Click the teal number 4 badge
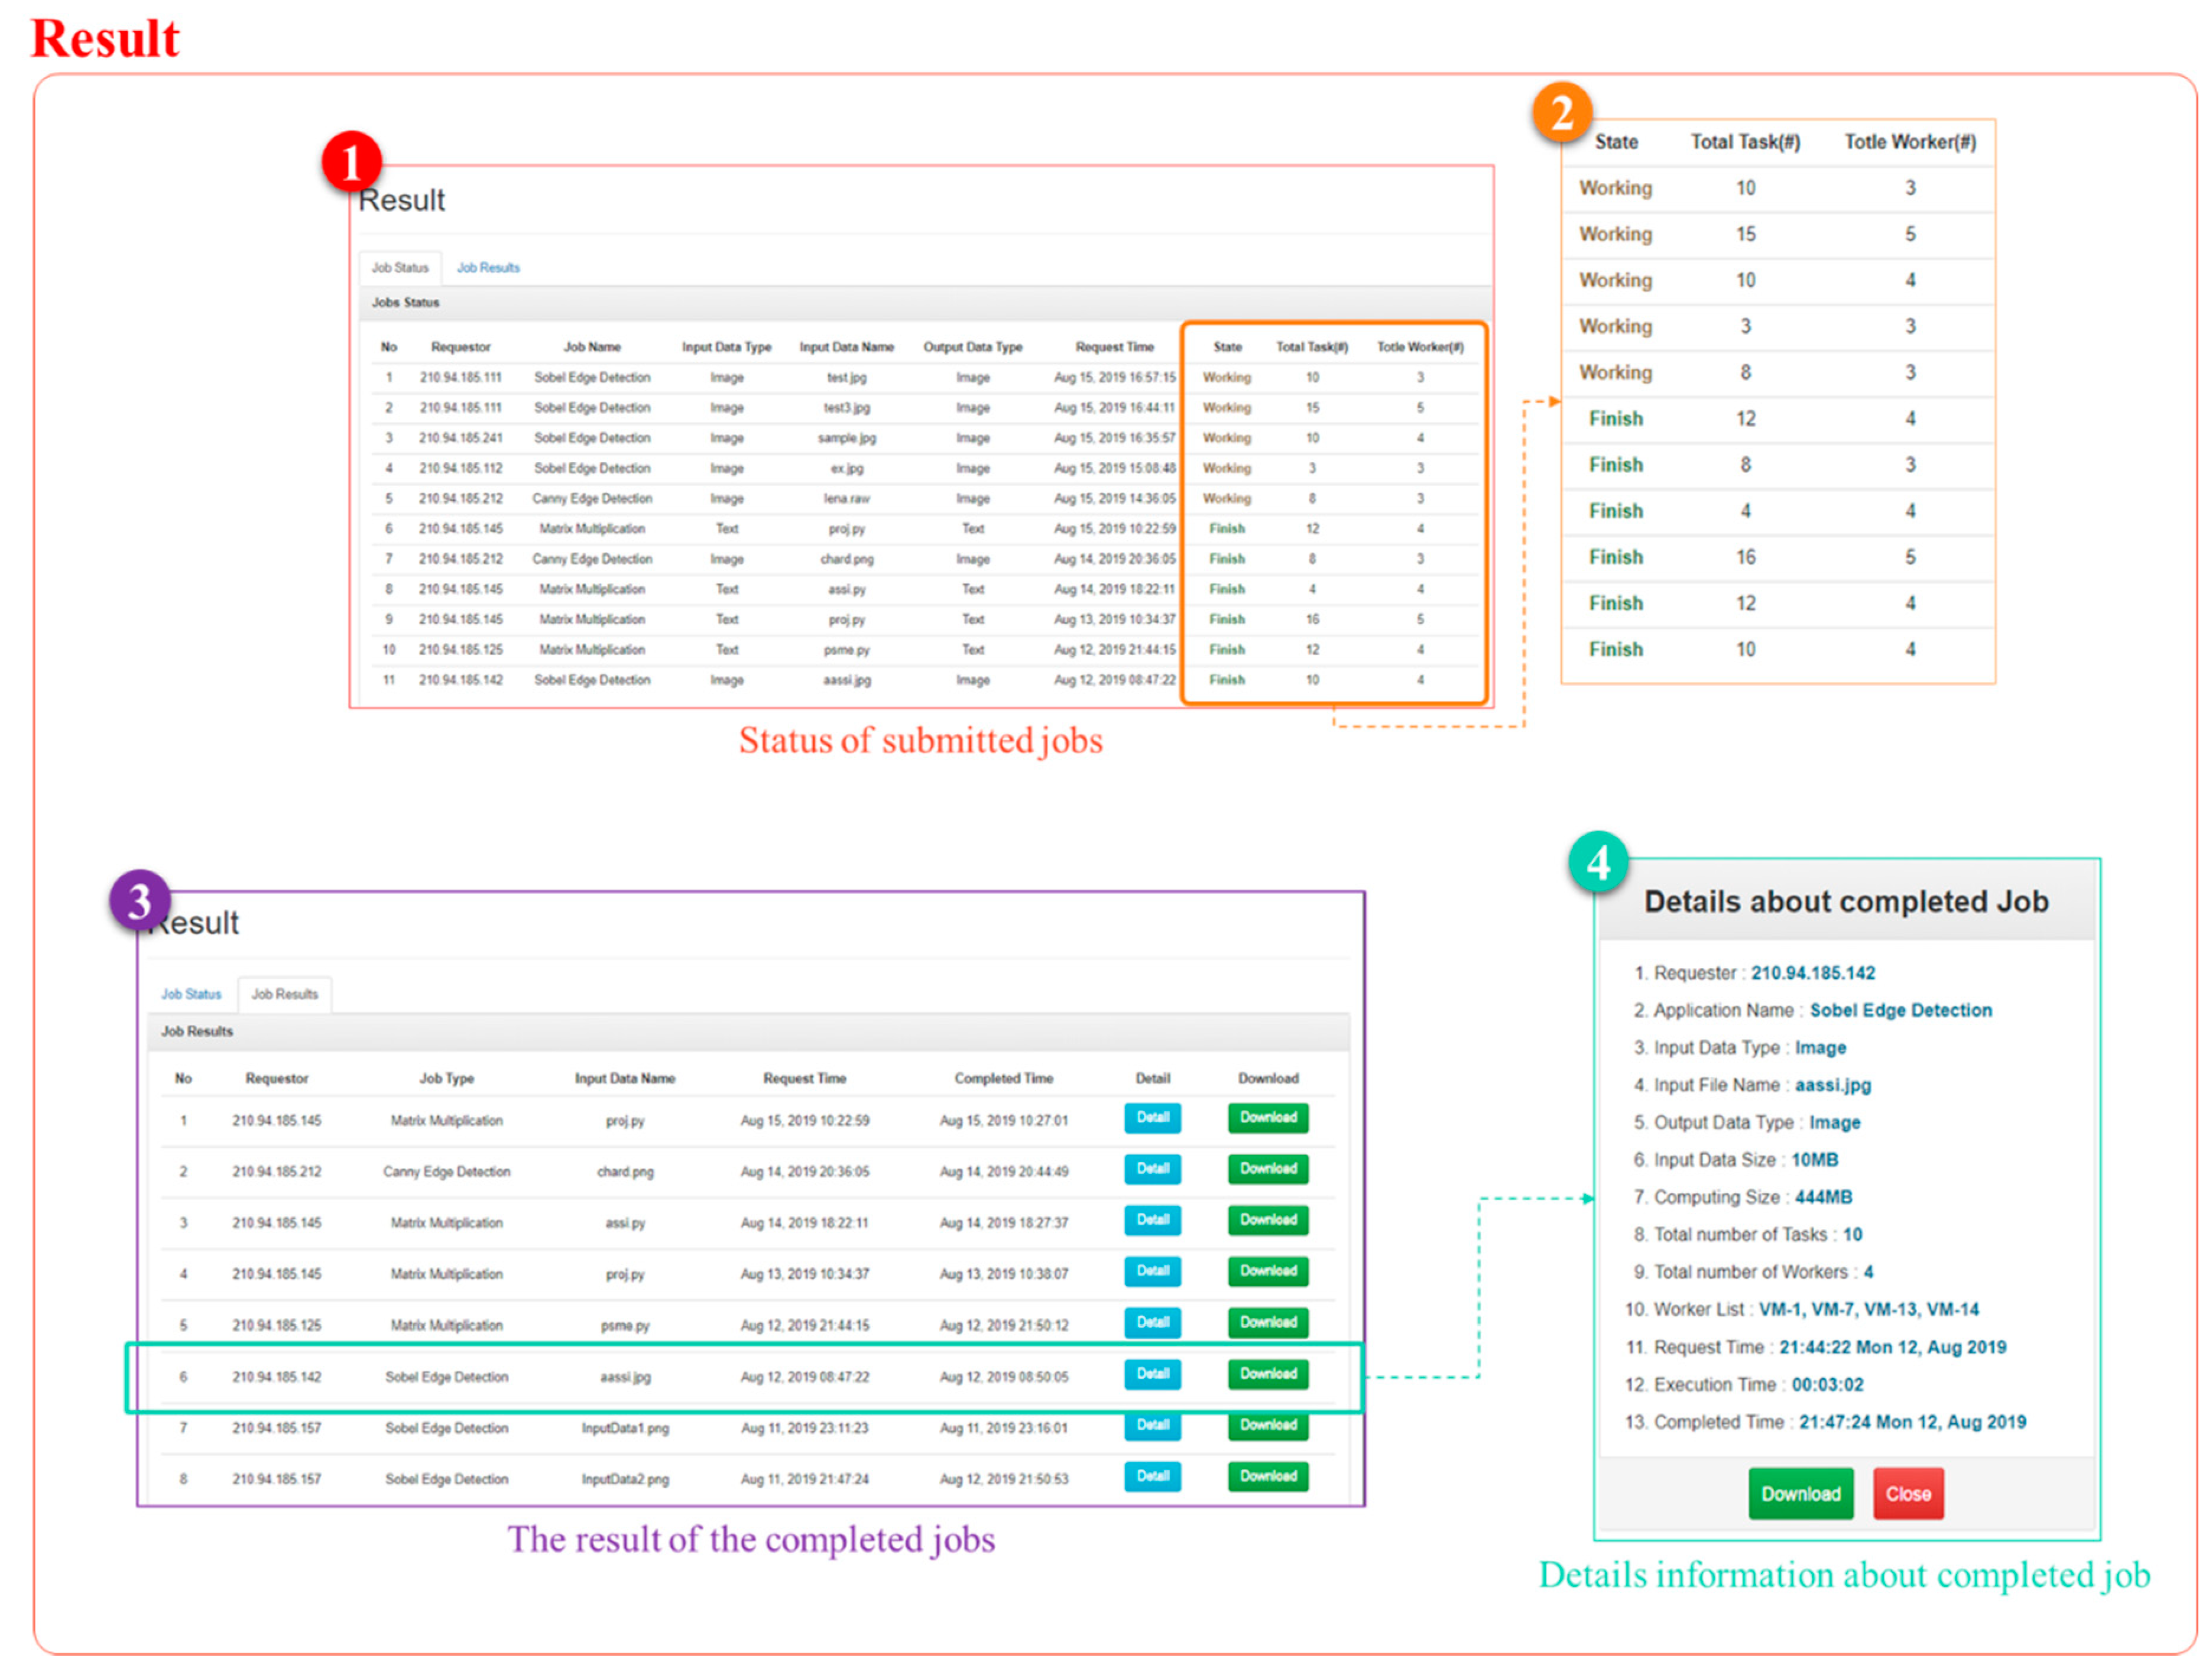This screenshot has width=2212, height=1668. point(1598,862)
